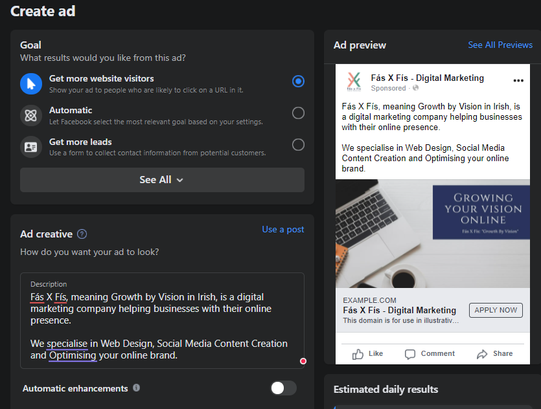Click into the Description text field
This screenshot has height=409, width=541.
(162, 321)
